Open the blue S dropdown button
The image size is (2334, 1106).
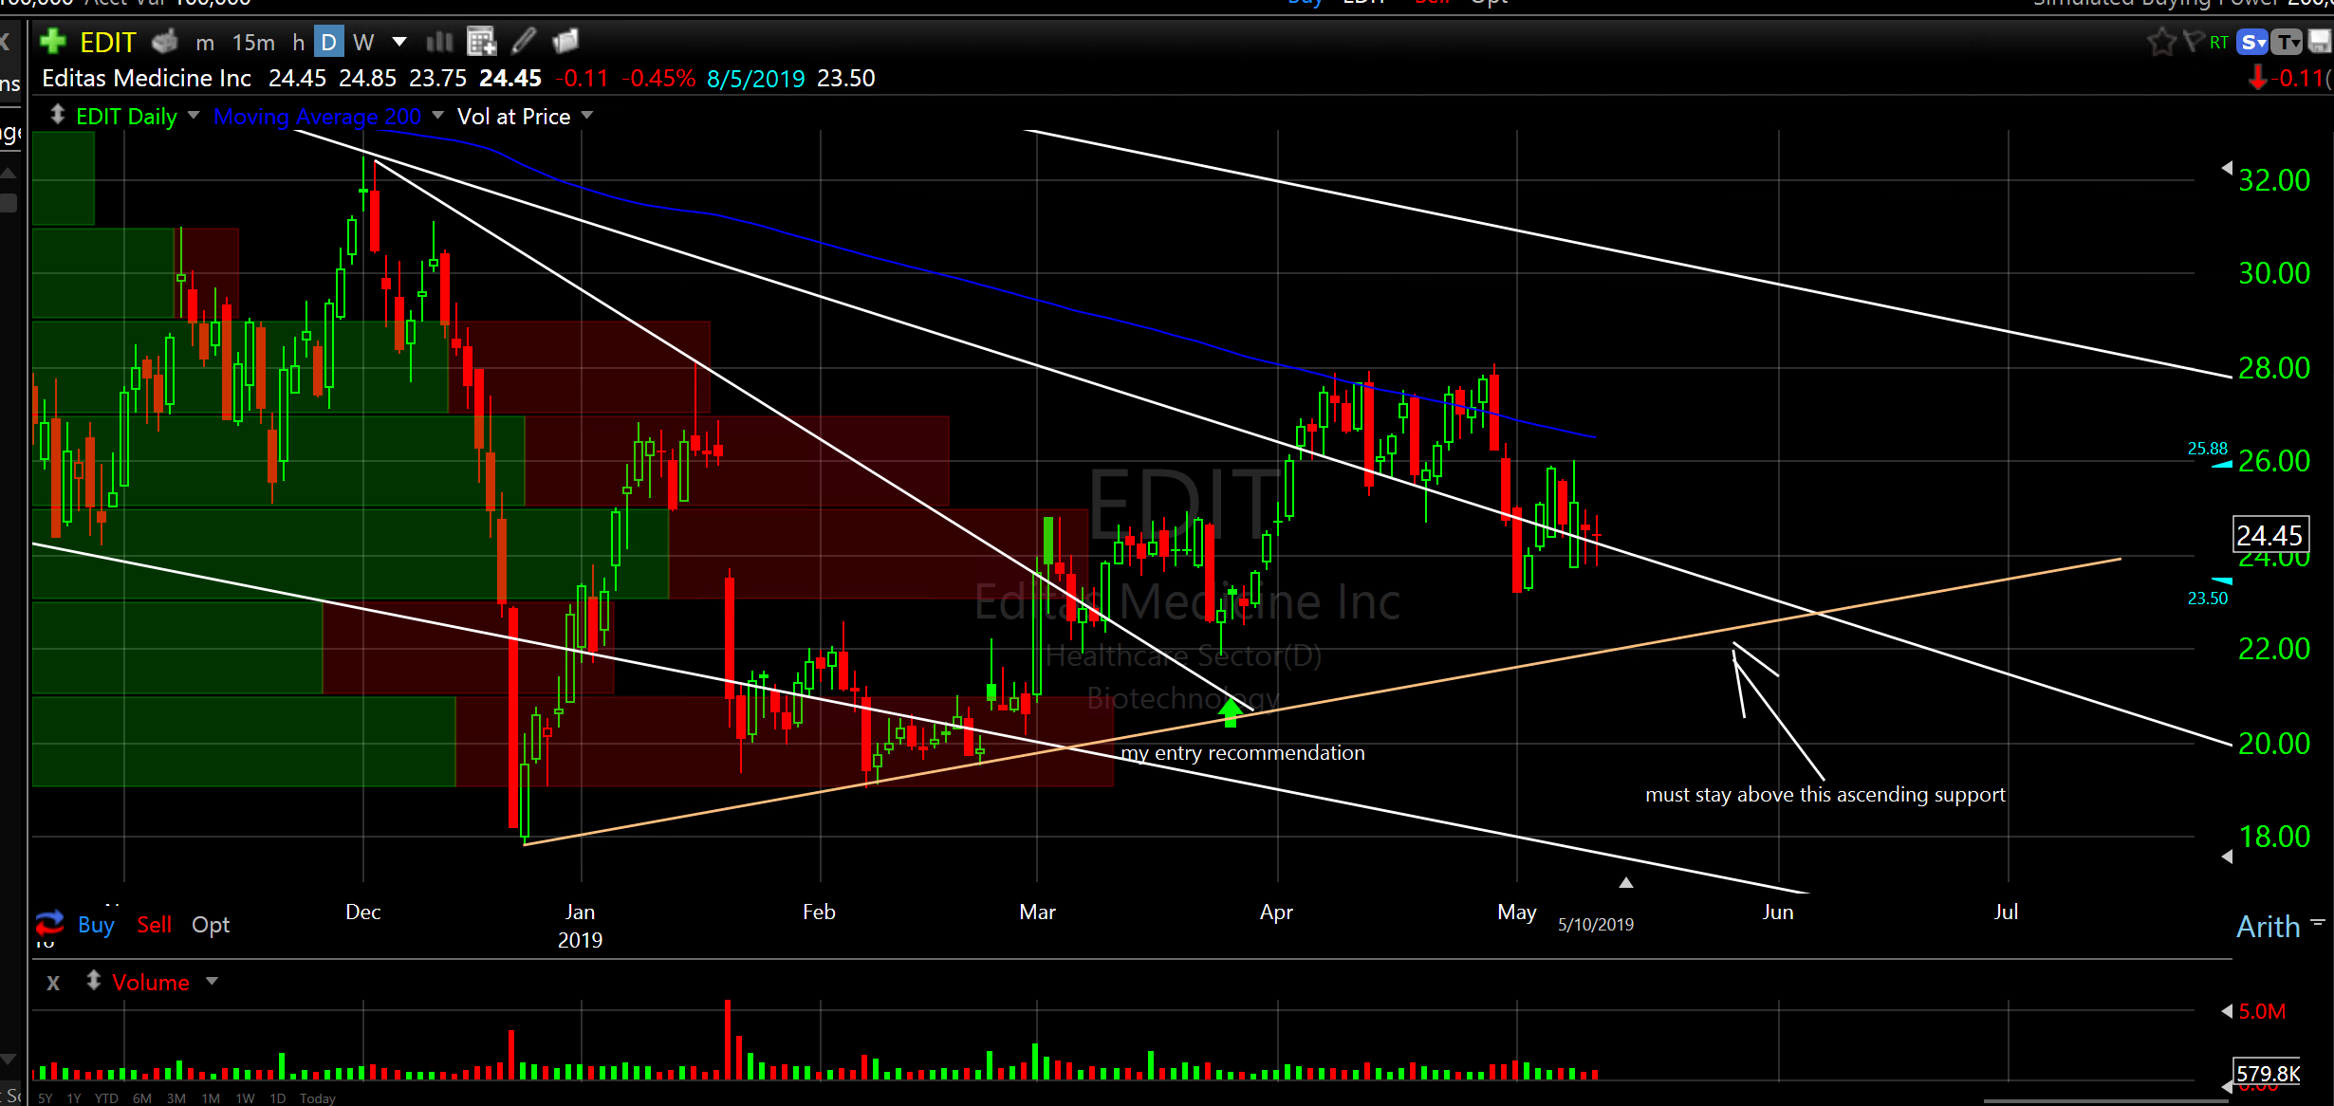click(2252, 42)
